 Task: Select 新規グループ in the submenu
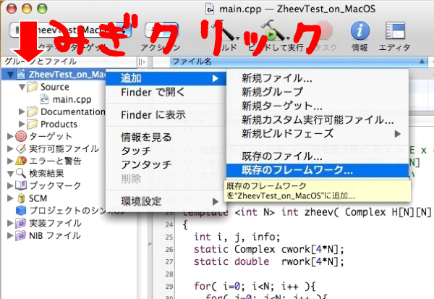tap(318, 92)
